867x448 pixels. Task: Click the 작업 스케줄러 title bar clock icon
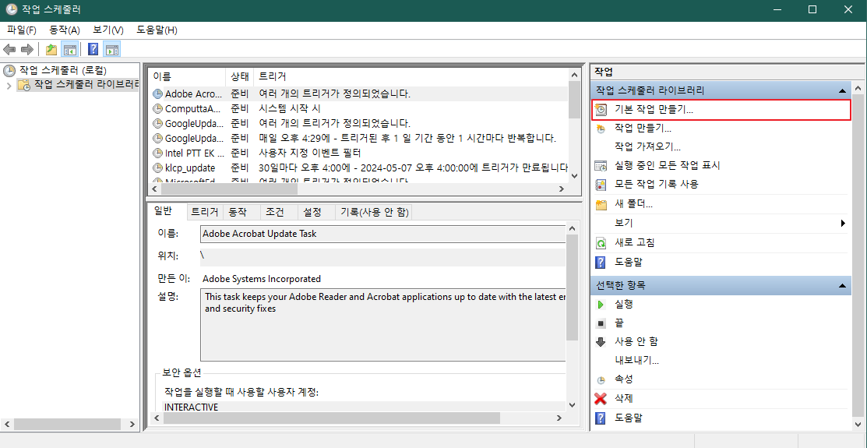click(x=11, y=9)
